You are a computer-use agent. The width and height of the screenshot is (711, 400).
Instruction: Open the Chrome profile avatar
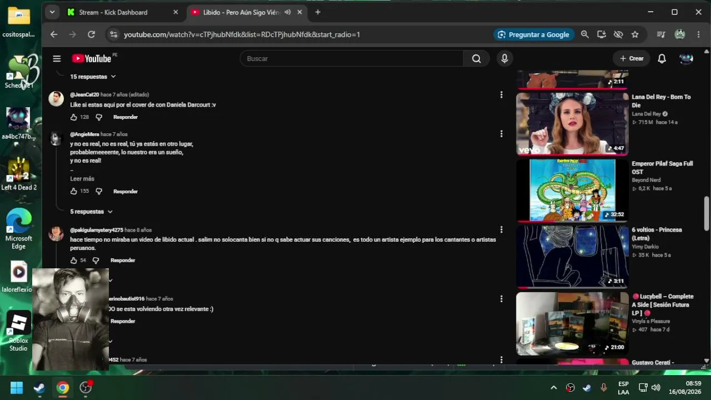(x=680, y=34)
